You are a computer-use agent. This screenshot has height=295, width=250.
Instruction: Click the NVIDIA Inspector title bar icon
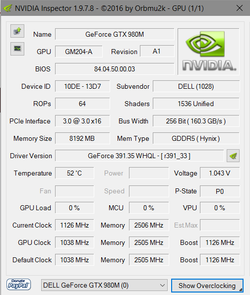[7, 8]
